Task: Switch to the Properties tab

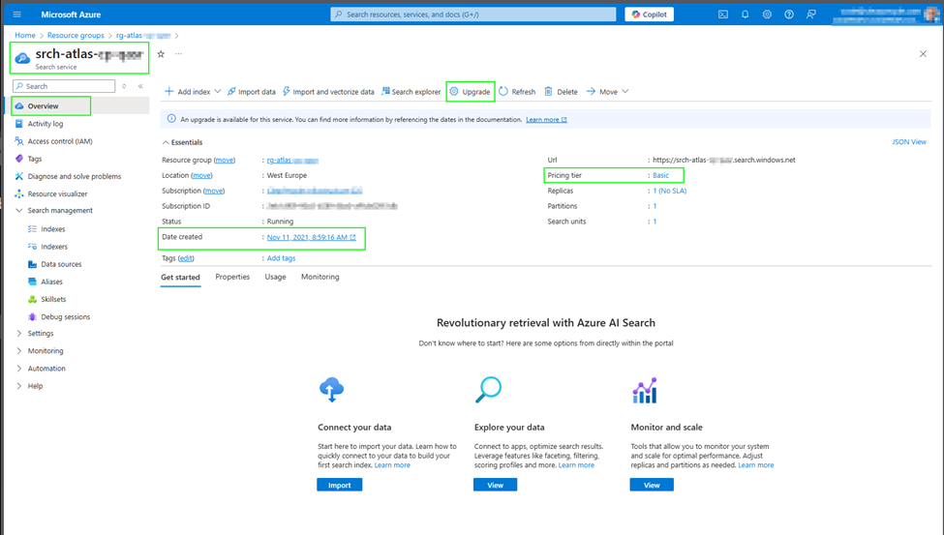Action: [232, 277]
